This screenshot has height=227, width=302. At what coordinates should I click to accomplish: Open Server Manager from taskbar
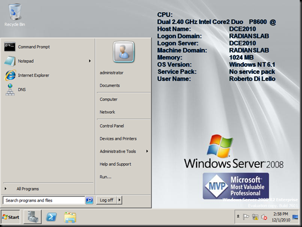tap(33, 217)
